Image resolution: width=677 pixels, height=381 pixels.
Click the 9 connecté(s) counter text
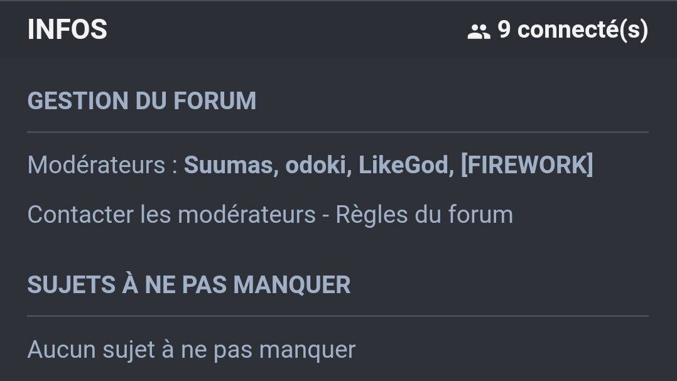click(x=573, y=30)
